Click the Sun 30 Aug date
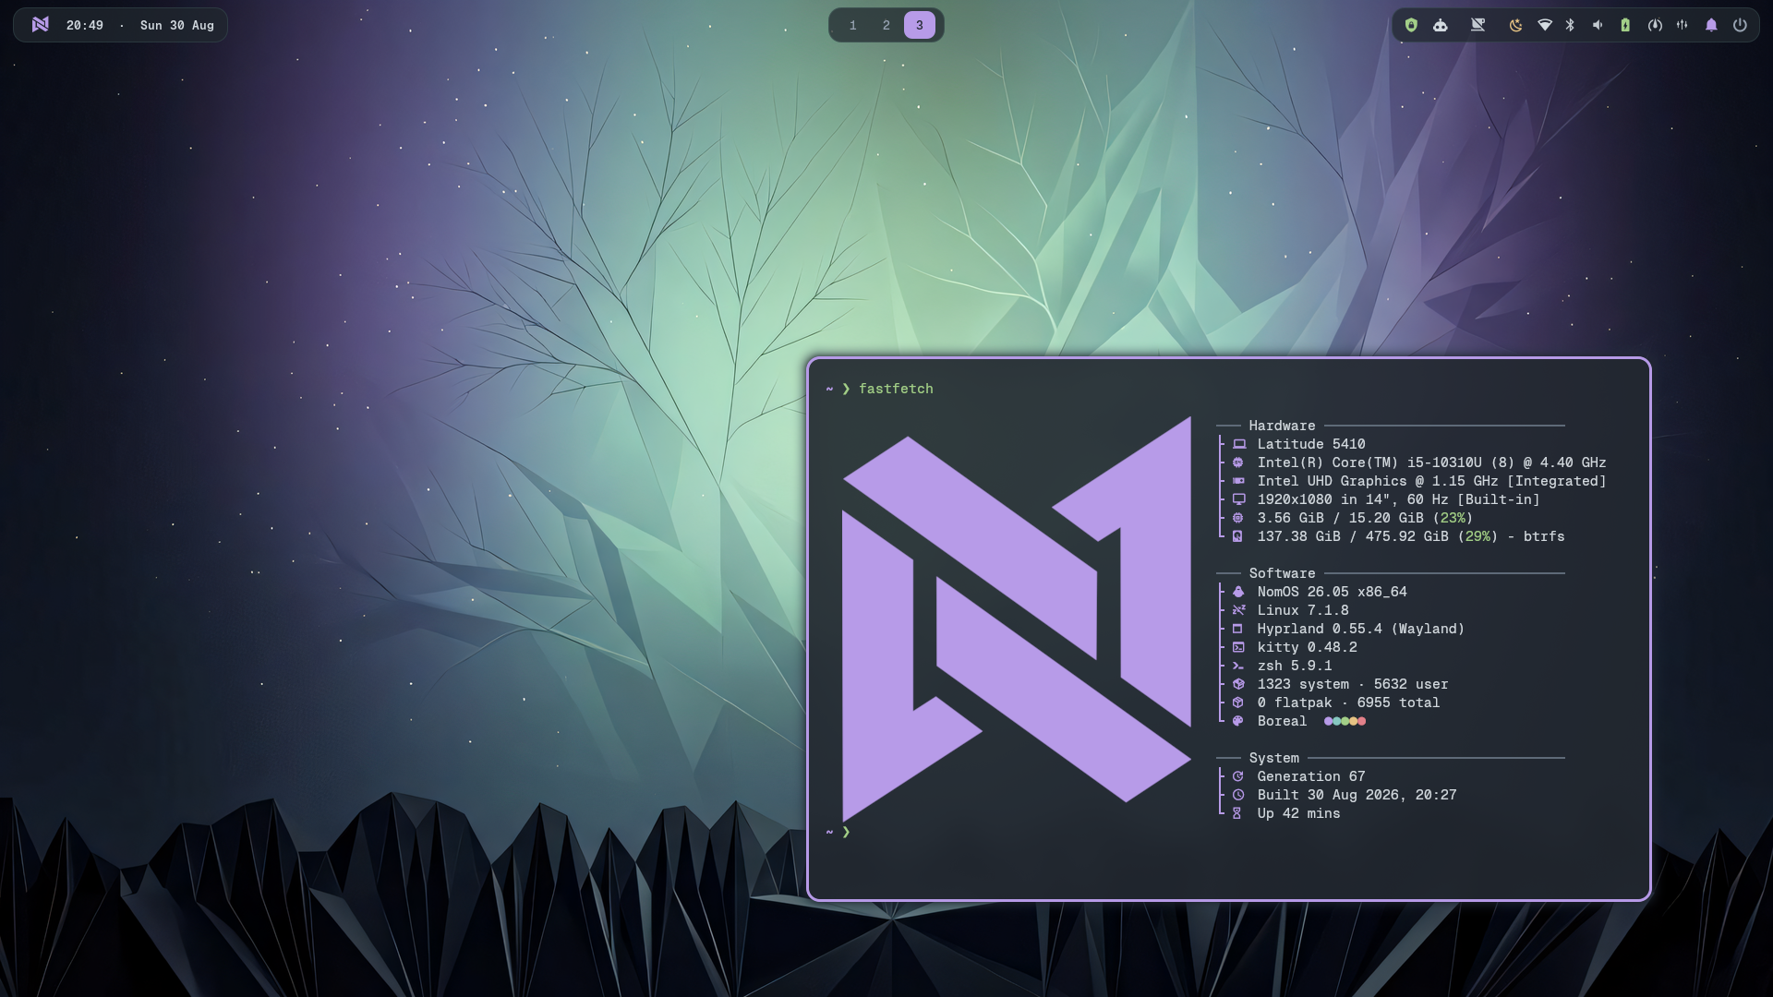1773x997 pixels. pos(177,26)
